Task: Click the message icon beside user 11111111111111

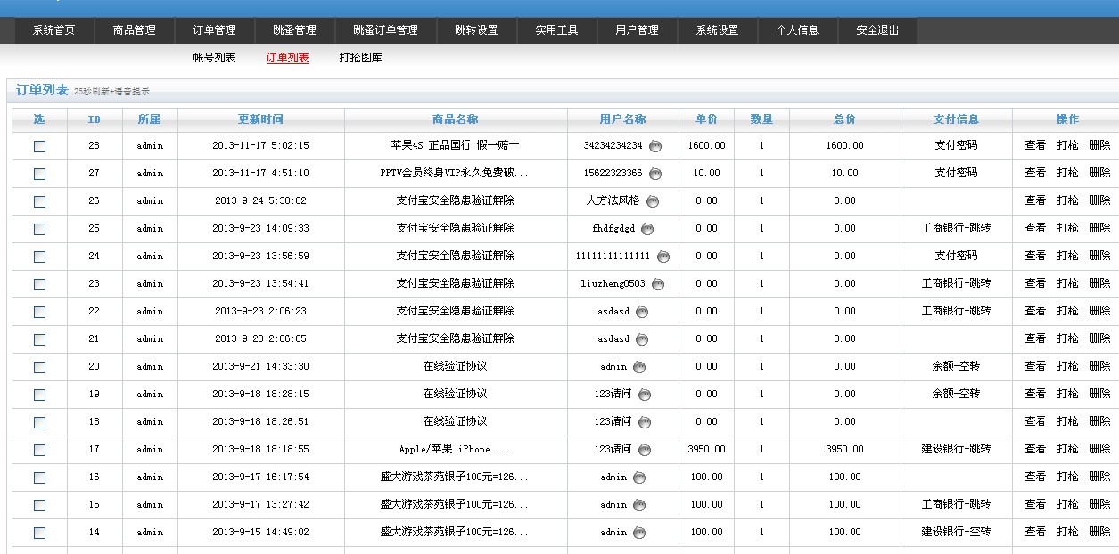Action: (662, 255)
